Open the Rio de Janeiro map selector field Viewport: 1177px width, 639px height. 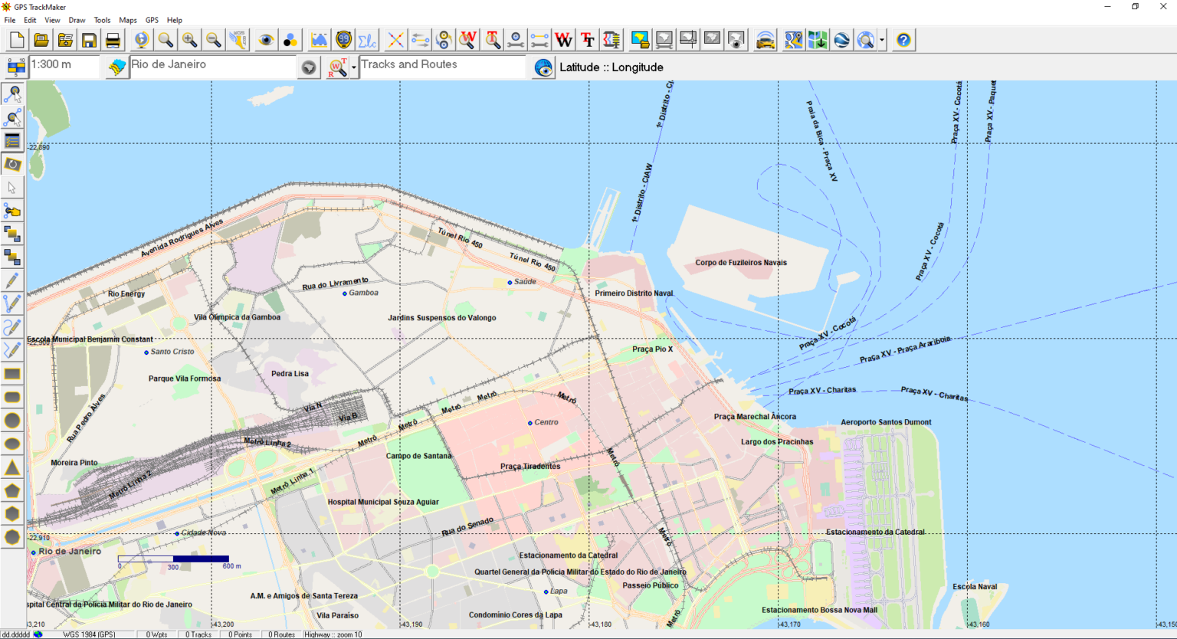point(213,67)
